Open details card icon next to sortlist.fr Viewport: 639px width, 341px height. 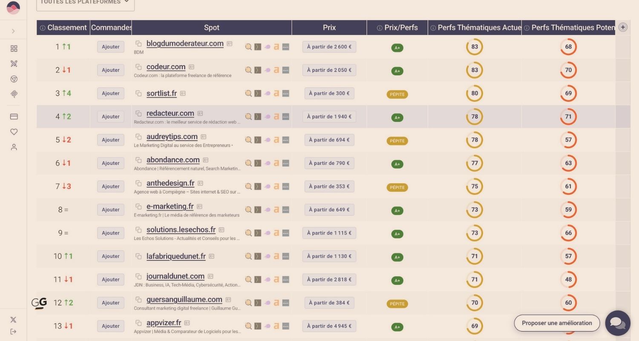tap(183, 93)
